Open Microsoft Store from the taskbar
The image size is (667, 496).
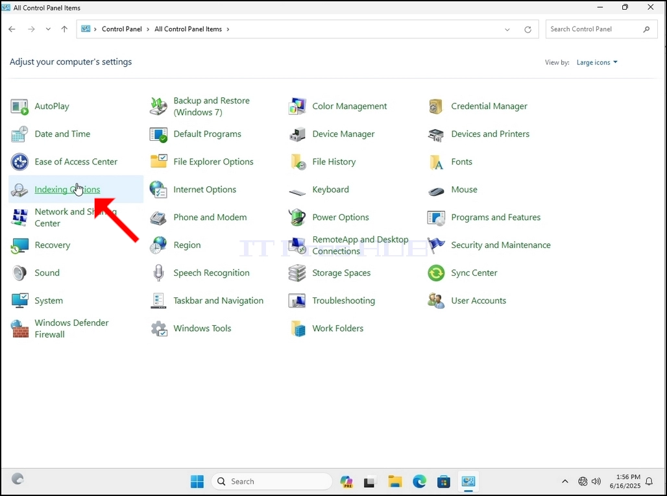[x=444, y=482]
